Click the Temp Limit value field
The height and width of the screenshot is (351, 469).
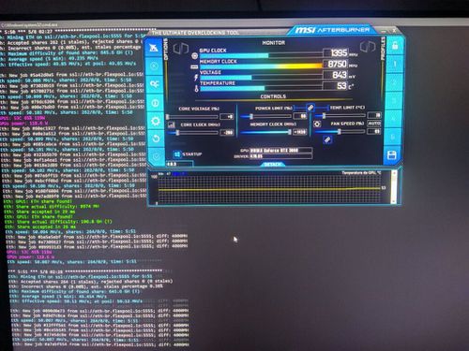coord(374,115)
